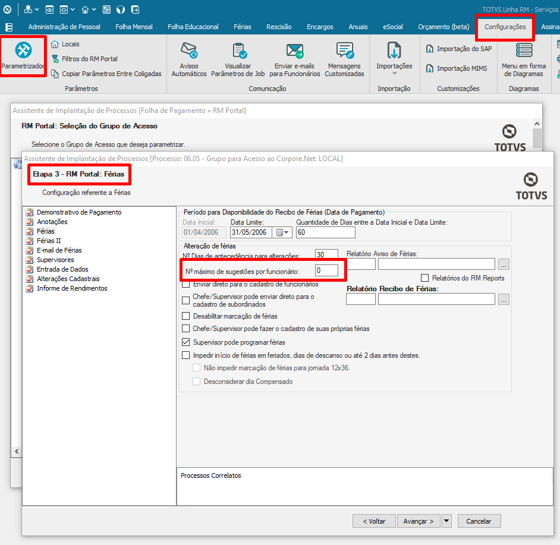Click the Avançar button
560x545 pixels.
[x=419, y=521]
